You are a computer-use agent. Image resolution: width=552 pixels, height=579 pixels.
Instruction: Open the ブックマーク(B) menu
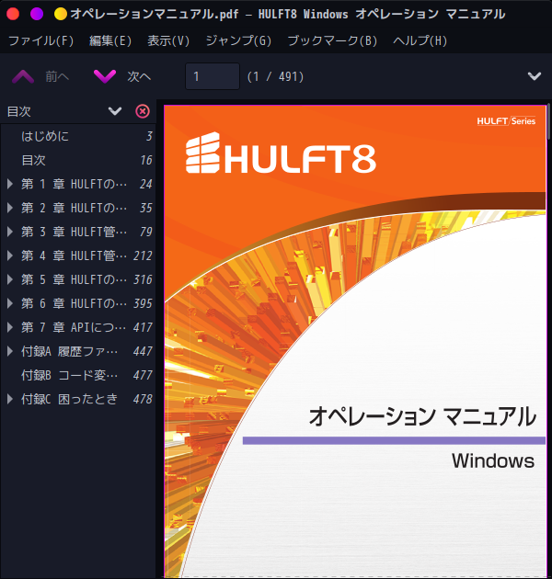click(x=332, y=40)
